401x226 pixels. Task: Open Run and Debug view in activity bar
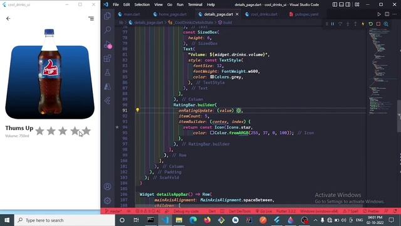[107, 45]
